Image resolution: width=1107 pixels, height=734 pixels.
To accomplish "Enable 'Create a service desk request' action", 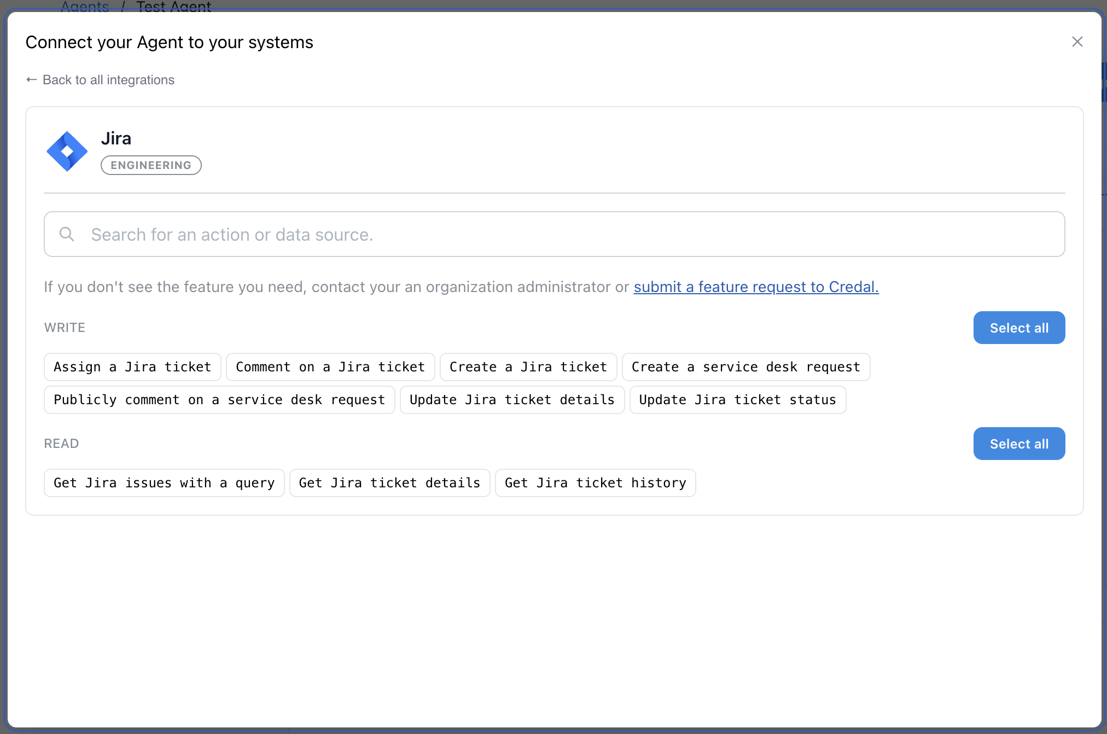I will (x=745, y=367).
